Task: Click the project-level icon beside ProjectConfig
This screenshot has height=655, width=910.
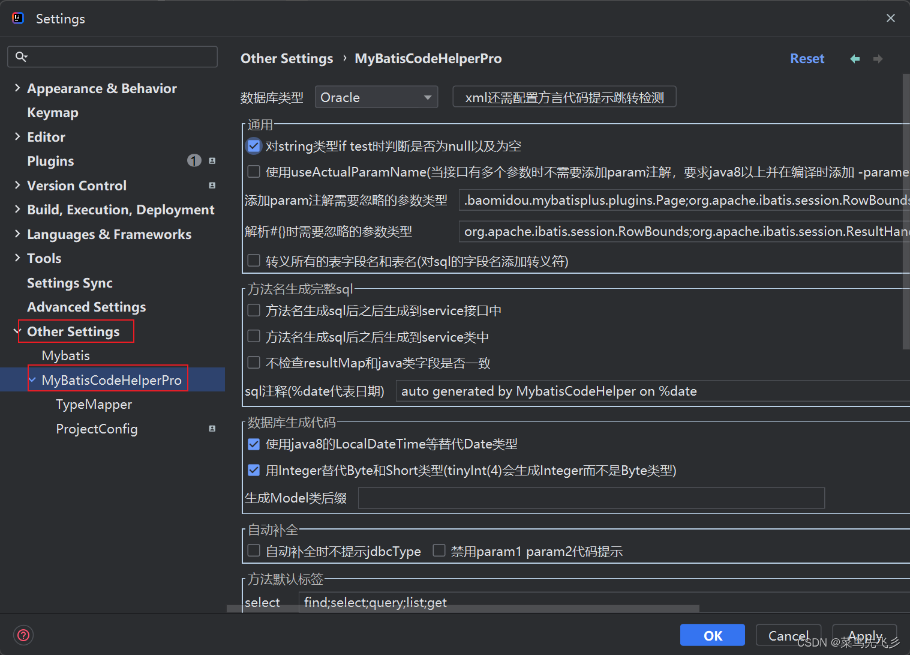Action: point(212,428)
